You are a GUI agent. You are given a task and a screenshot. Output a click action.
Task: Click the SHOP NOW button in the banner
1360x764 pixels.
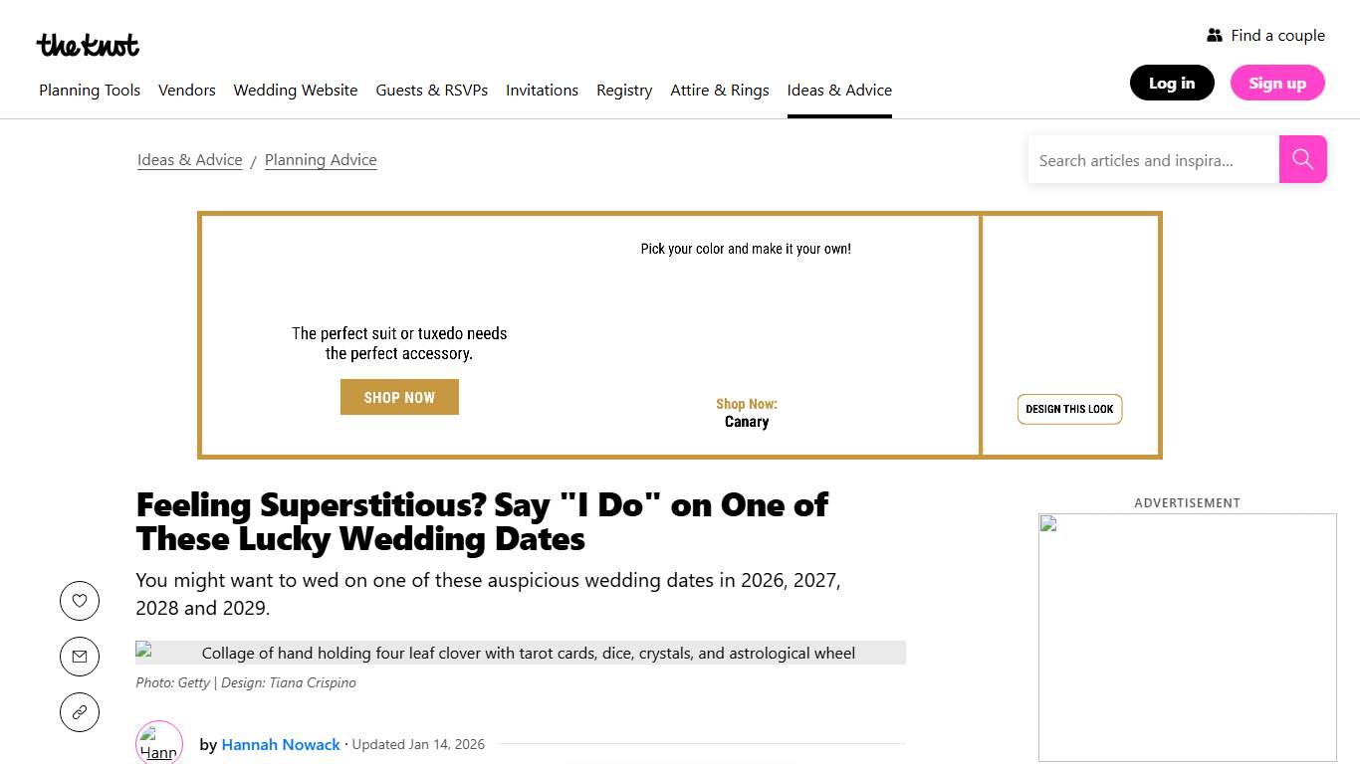click(399, 396)
